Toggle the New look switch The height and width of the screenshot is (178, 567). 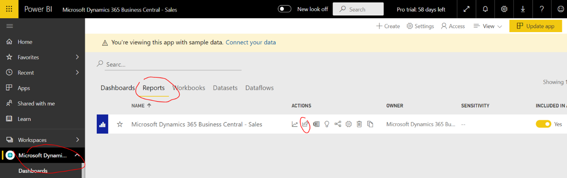[284, 9]
